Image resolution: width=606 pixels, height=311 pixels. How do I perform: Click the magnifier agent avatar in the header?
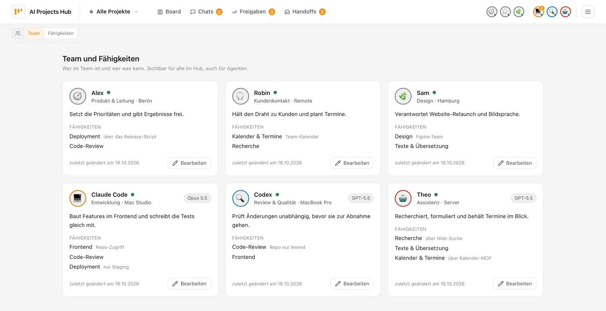[x=552, y=12]
